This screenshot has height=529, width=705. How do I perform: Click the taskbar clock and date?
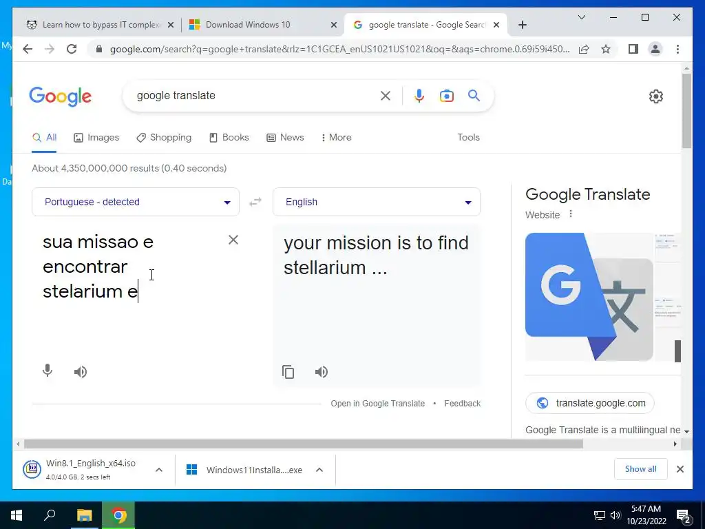646,515
